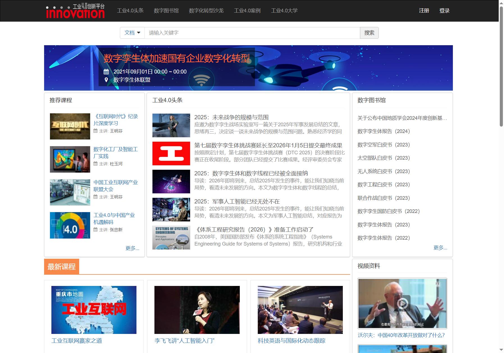Open article 2025：未来战争的规模与范围
The height and width of the screenshot is (353, 504).
click(231, 117)
